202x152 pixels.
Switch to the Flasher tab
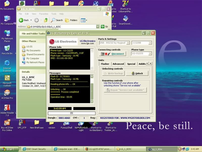105,64
